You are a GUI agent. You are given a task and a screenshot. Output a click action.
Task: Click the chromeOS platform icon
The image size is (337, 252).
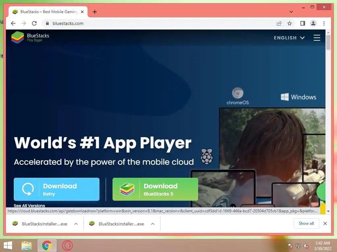pyautogui.click(x=238, y=96)
